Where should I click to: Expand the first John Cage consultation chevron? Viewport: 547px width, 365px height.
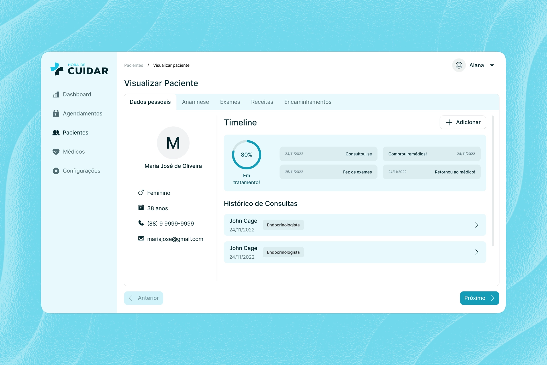(x=477, y=225)
